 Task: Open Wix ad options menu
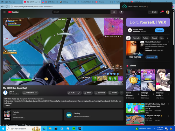(167, 30)
